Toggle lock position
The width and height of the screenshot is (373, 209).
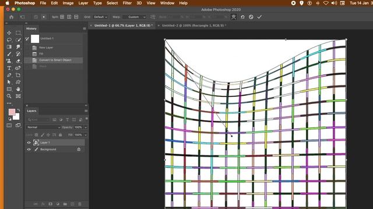click(48, 135)
